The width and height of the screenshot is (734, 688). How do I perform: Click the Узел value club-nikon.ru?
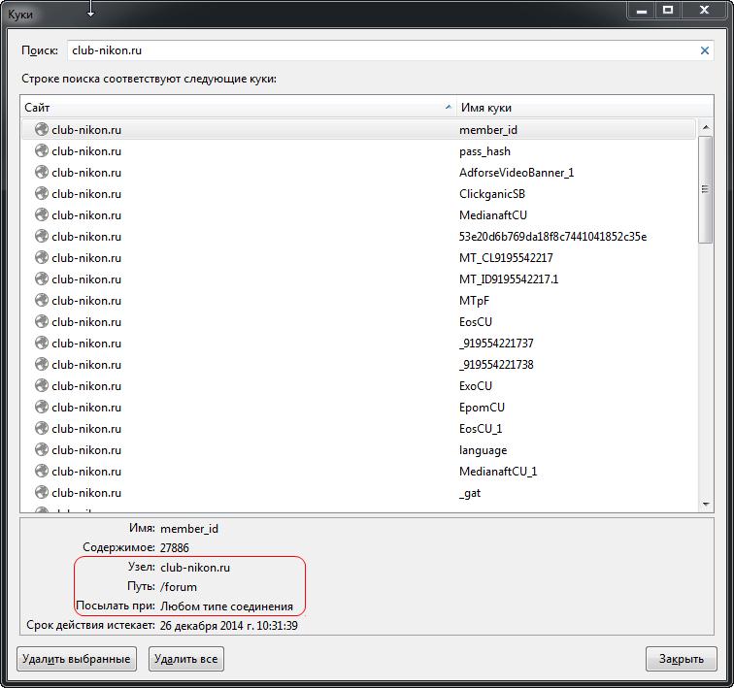(x=195, y=568)
